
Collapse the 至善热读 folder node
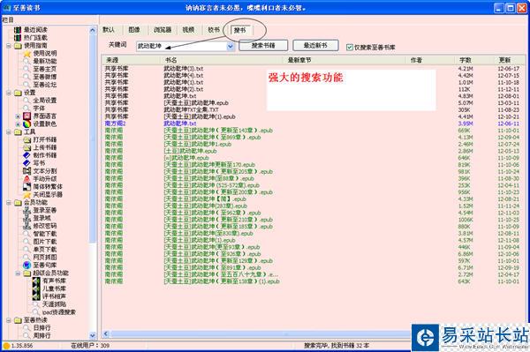tap(9, 320)
